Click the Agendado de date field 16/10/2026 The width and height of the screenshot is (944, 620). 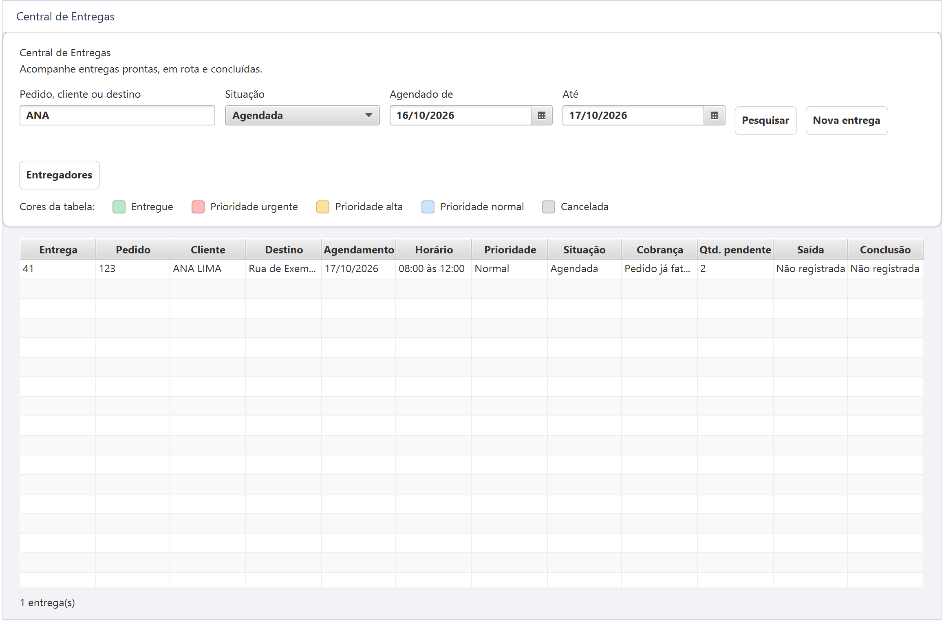(x=461, y=116)
